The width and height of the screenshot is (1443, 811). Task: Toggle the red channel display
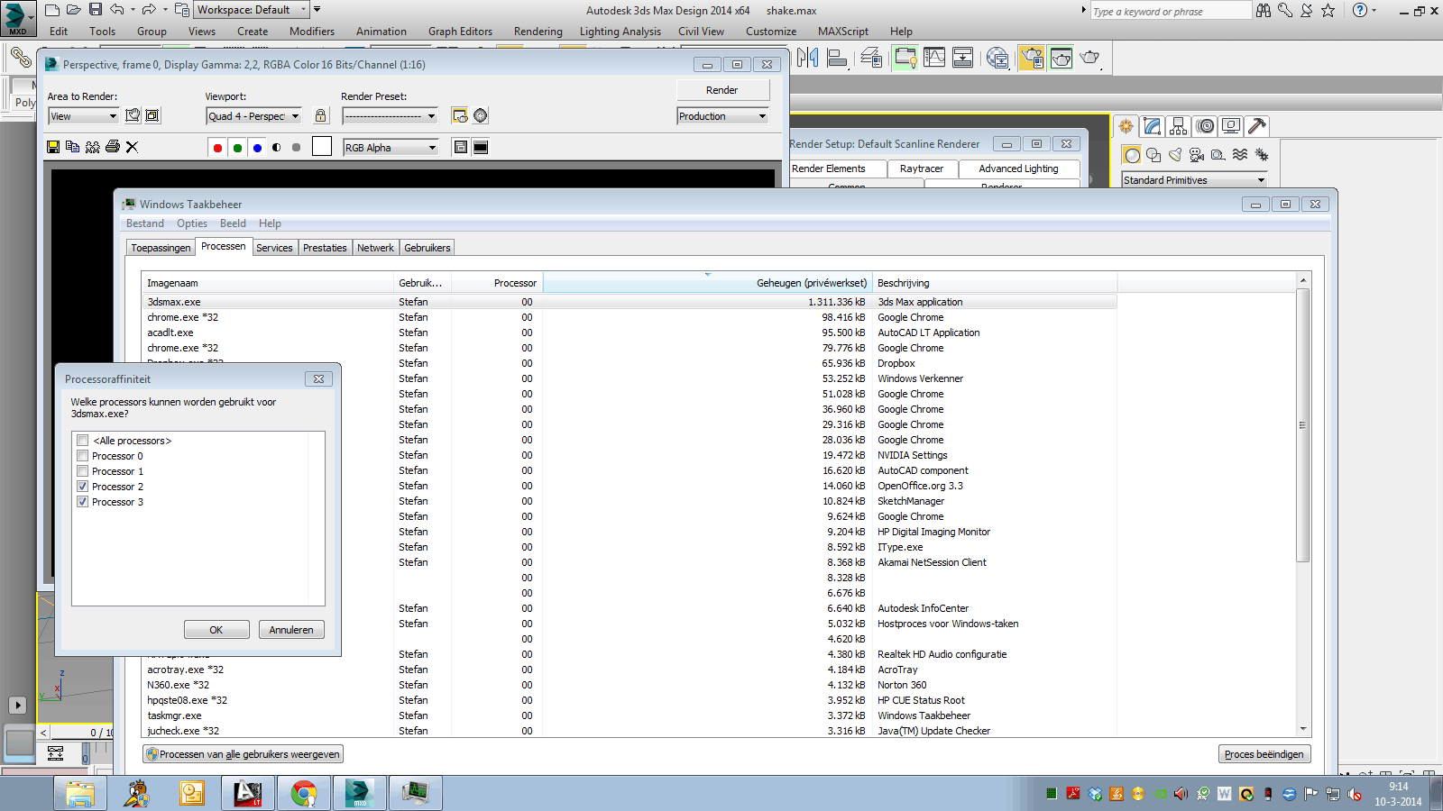pos(217,148)
